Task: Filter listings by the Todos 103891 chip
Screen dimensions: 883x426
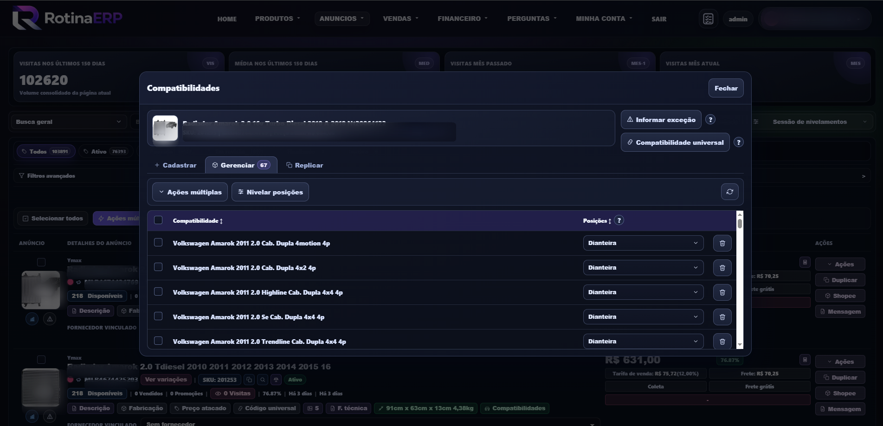Action: click(x=45, y=152)
